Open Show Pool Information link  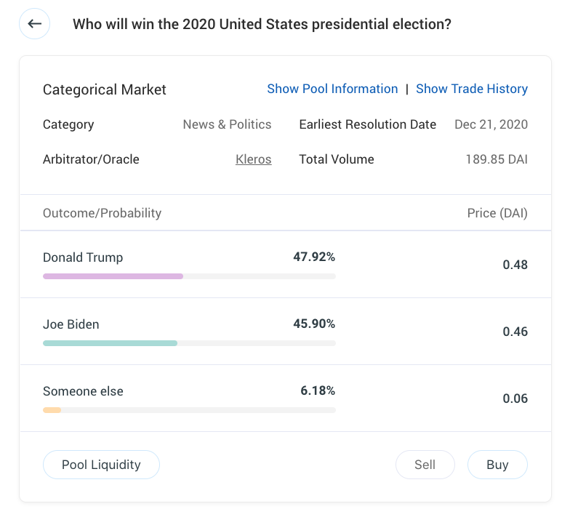[332, 89]
